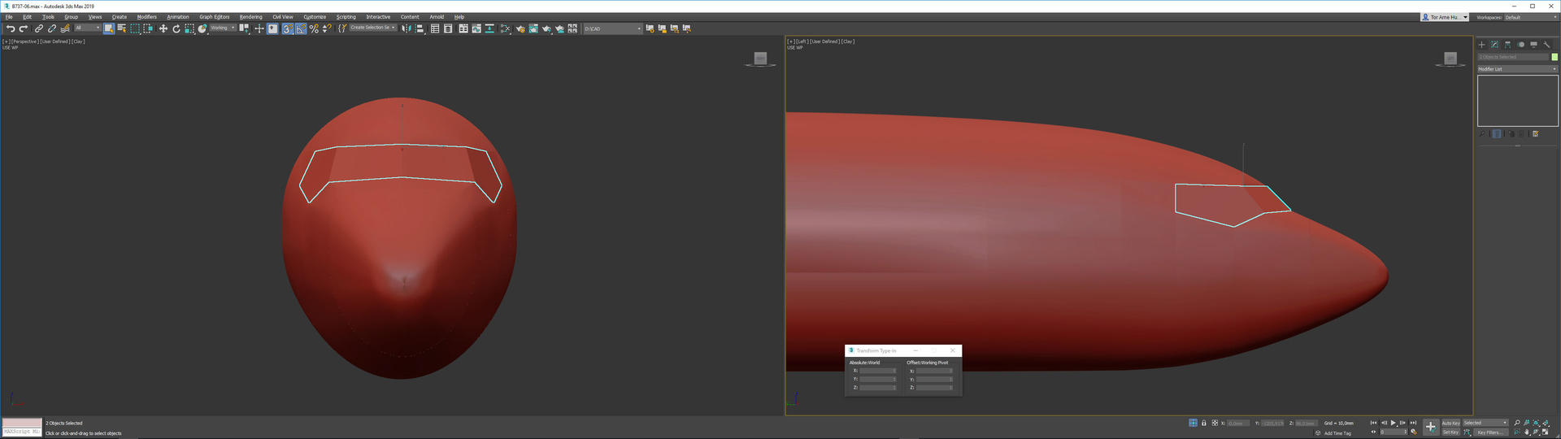
Task: Toggle Angle Snap on the toolbar
Action: pos(301,28)
